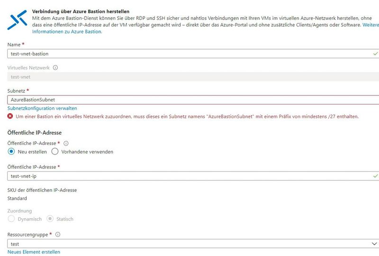Select the Statisch radio option
This screenshot has width=379, height=256.
(50, 219)
